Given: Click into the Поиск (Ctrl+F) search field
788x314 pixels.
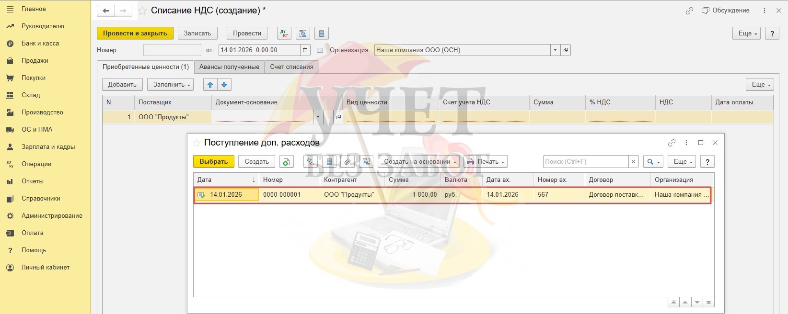Looking at the screenshot, I should 585,162.
